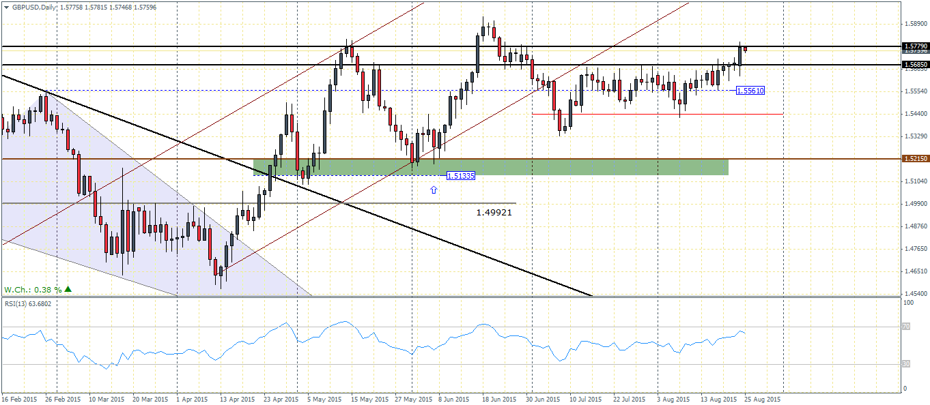Image resolution: width=930 pixels, height=405 pixels.
Task: Select the green support zone rectangle
Action: click(x=490, y=167)
